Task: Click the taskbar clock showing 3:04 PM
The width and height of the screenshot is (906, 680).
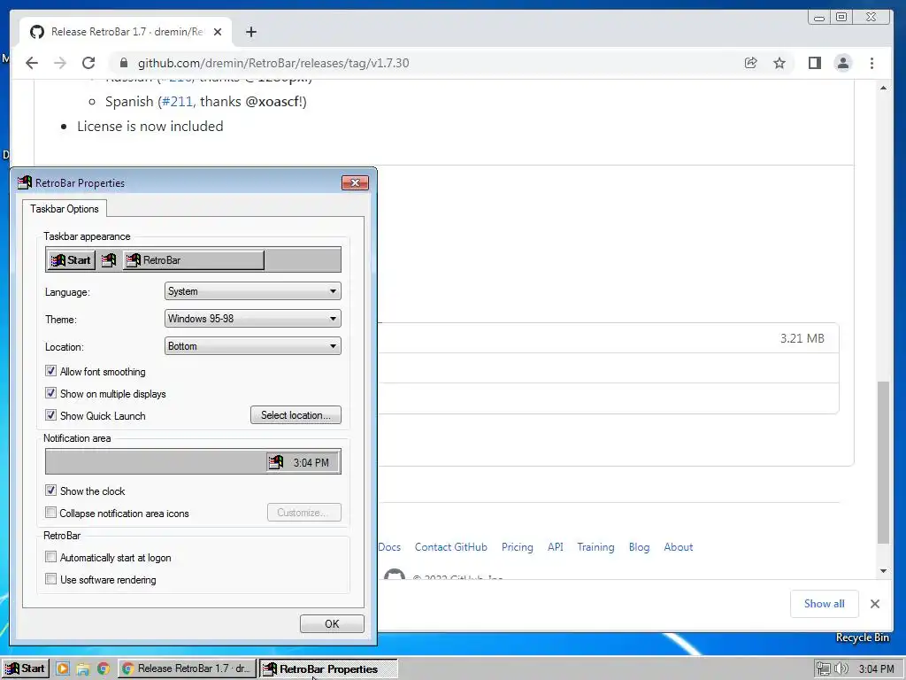Action: (x=876, y=669)
